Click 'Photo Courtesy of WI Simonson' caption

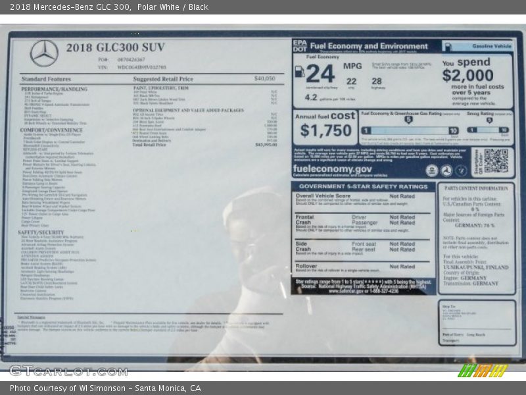(68, 388)
